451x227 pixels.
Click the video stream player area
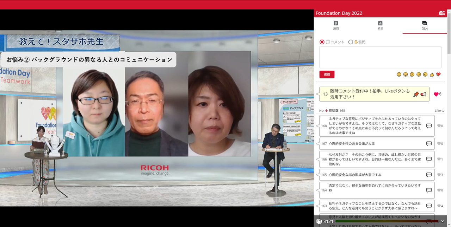pyautogui.click(x=157, y=118)
